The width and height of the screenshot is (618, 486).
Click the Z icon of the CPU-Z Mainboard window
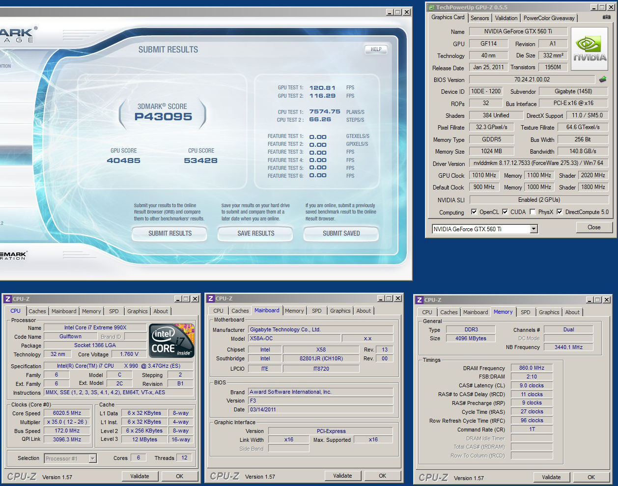211,298
